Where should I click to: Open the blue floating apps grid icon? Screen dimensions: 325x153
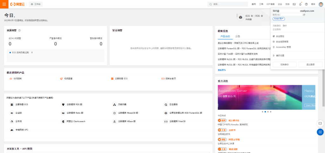320,132
